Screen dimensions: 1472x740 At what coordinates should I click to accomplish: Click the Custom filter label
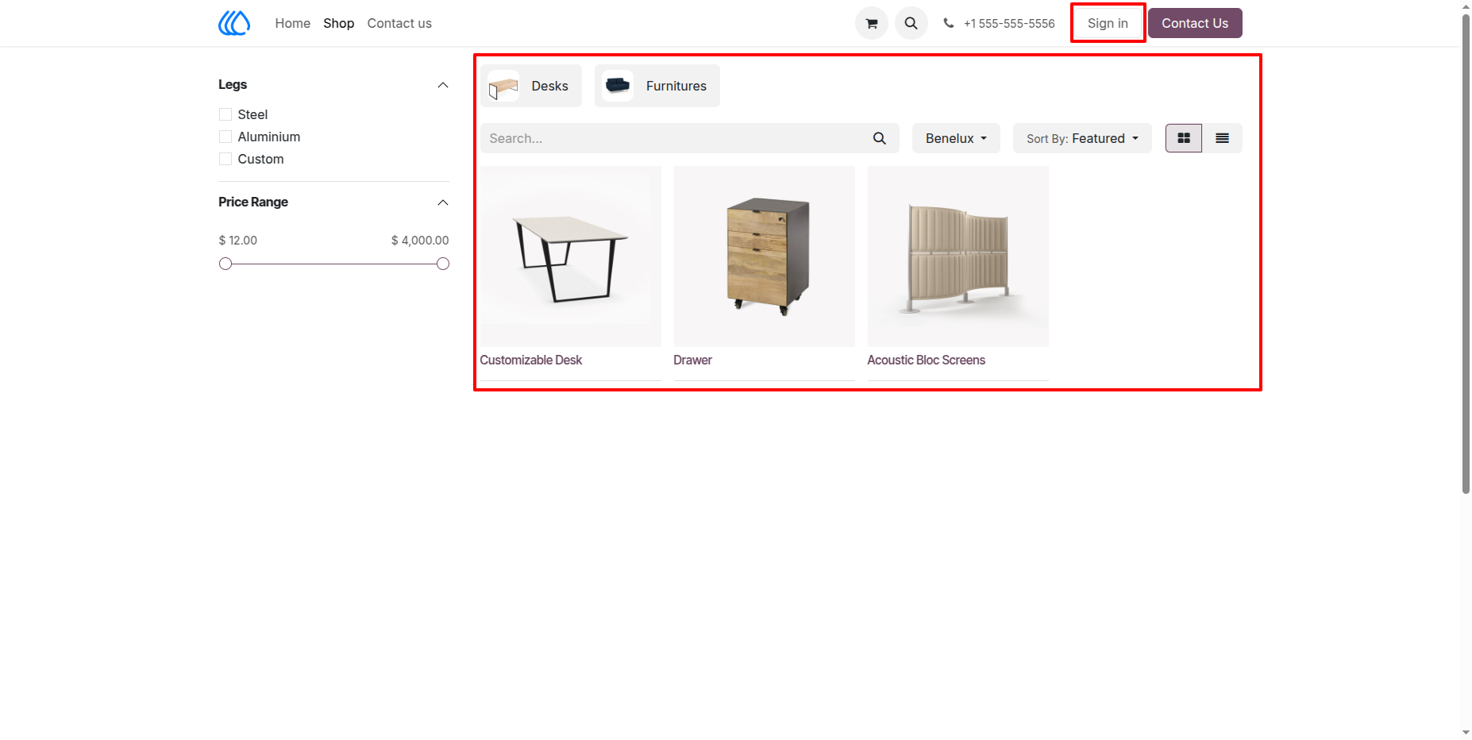tap(260, 159)
